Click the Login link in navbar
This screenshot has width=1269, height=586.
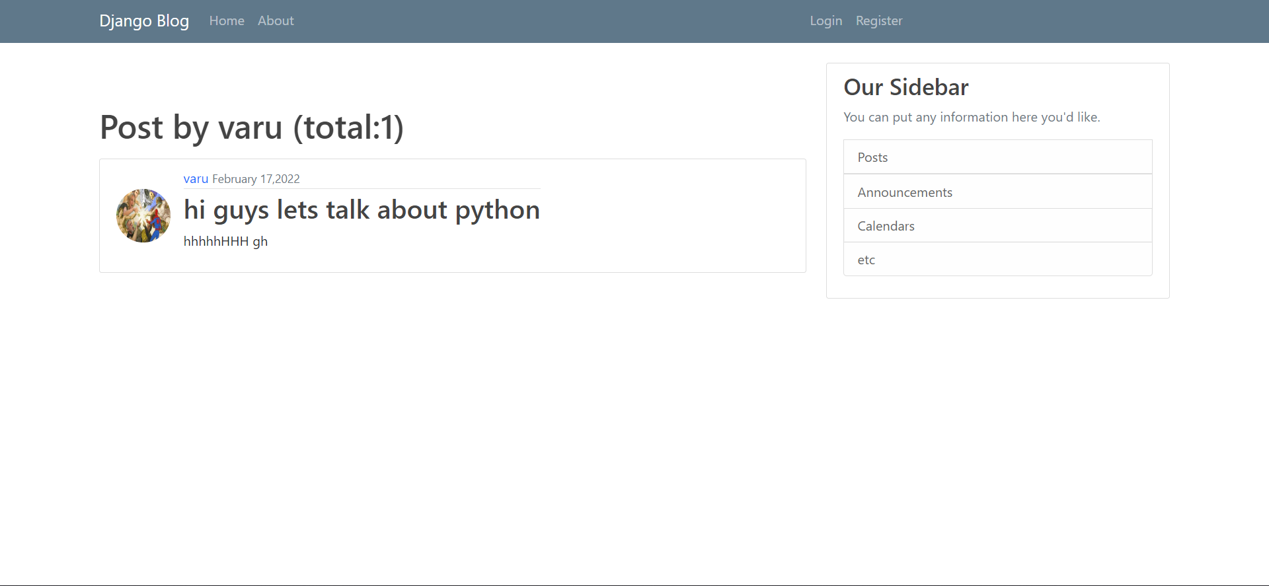826,21
